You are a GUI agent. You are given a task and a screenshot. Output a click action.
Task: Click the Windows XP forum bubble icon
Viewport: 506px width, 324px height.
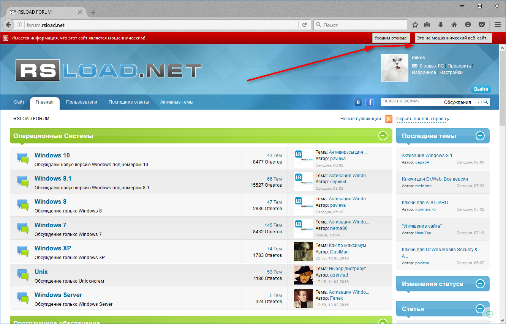tap(23, 251)
